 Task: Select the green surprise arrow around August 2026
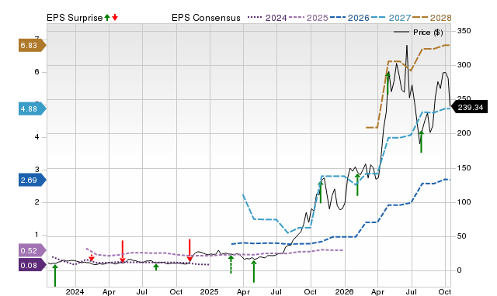pos(421,142)
